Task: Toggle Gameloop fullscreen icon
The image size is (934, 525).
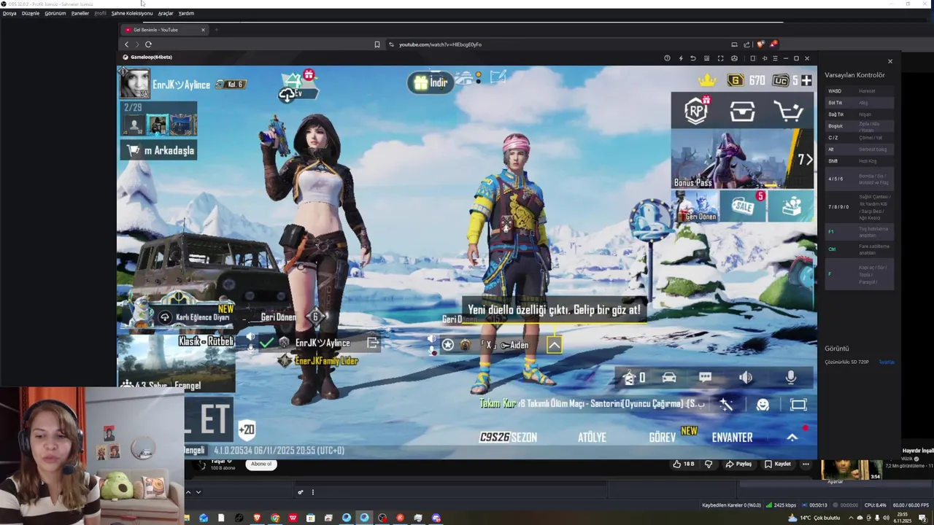Action: click(720, 58)
